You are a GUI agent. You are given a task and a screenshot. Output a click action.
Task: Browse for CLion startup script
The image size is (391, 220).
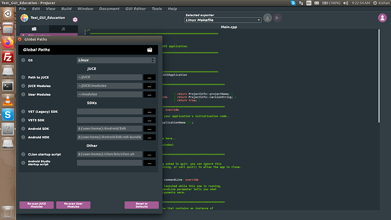tap(150, 154)
